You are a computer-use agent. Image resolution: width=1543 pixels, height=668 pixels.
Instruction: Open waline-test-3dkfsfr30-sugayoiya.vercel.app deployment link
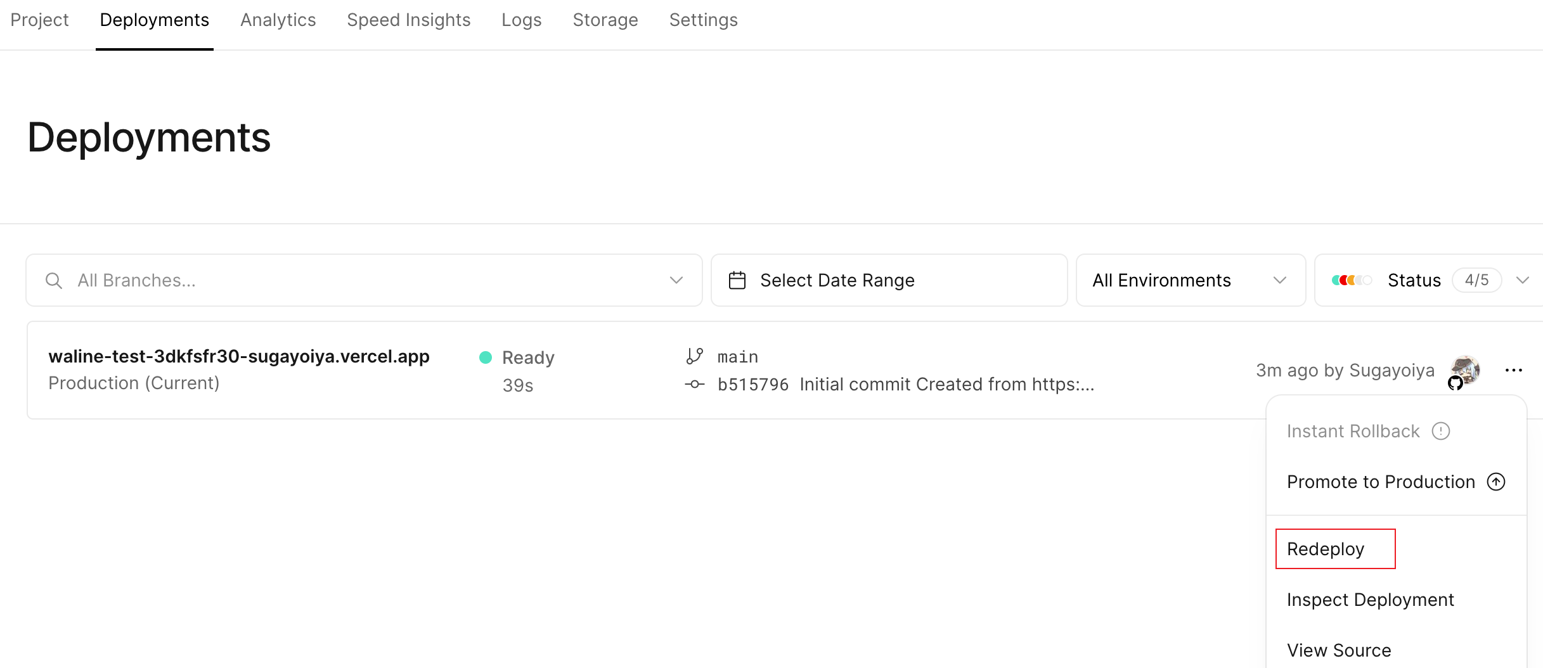click(x=239, y=356)
